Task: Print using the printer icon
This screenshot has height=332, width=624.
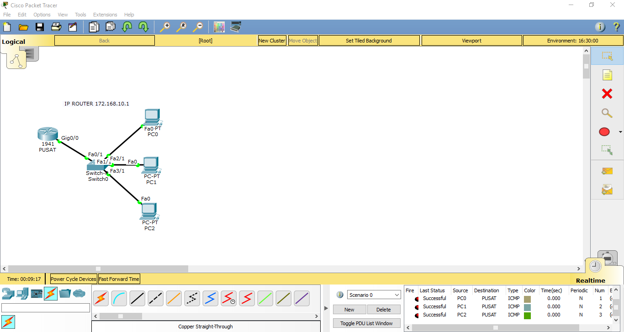Action: (x=56, y=27)
